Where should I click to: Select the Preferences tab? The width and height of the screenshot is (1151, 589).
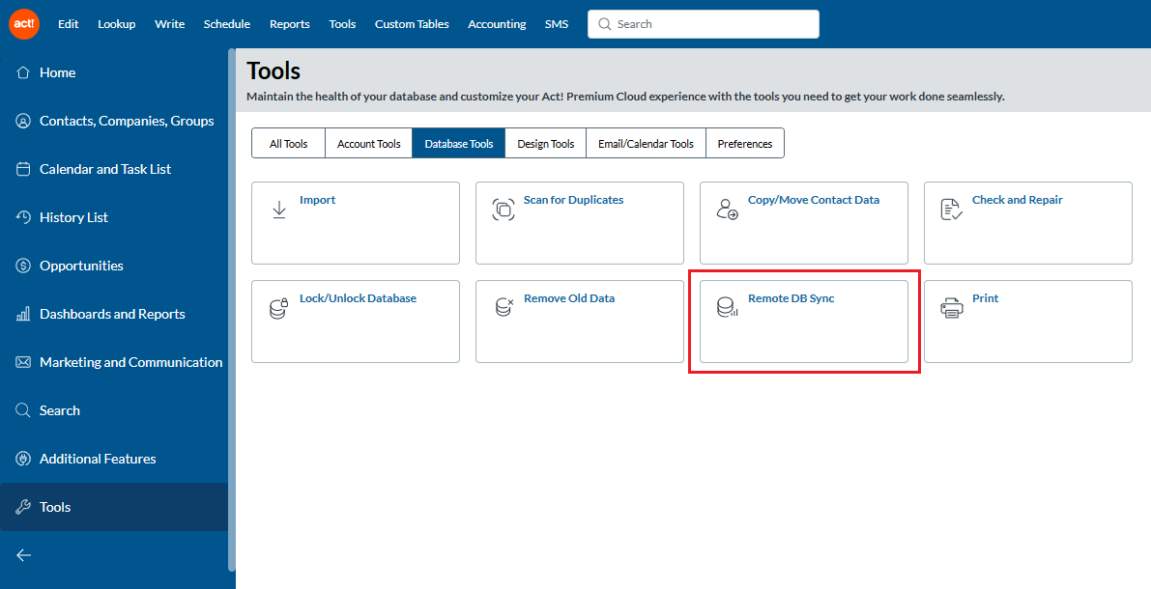click(744, 144)
